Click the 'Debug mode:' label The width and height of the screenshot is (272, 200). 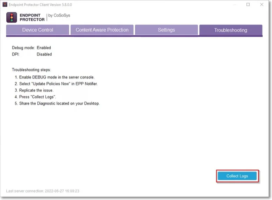[x=23, y=48]
